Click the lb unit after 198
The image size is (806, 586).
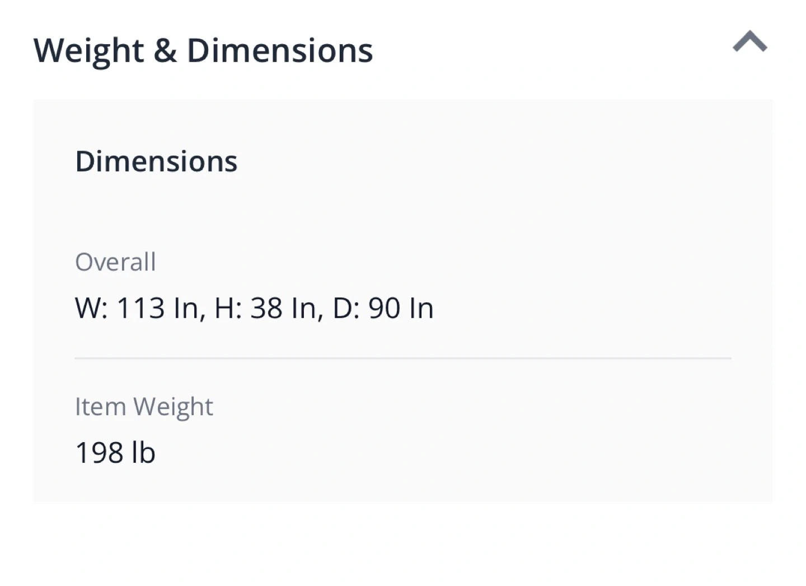click(143, 453)
